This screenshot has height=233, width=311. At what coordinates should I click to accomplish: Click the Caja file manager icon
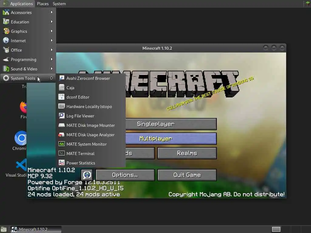62,87
